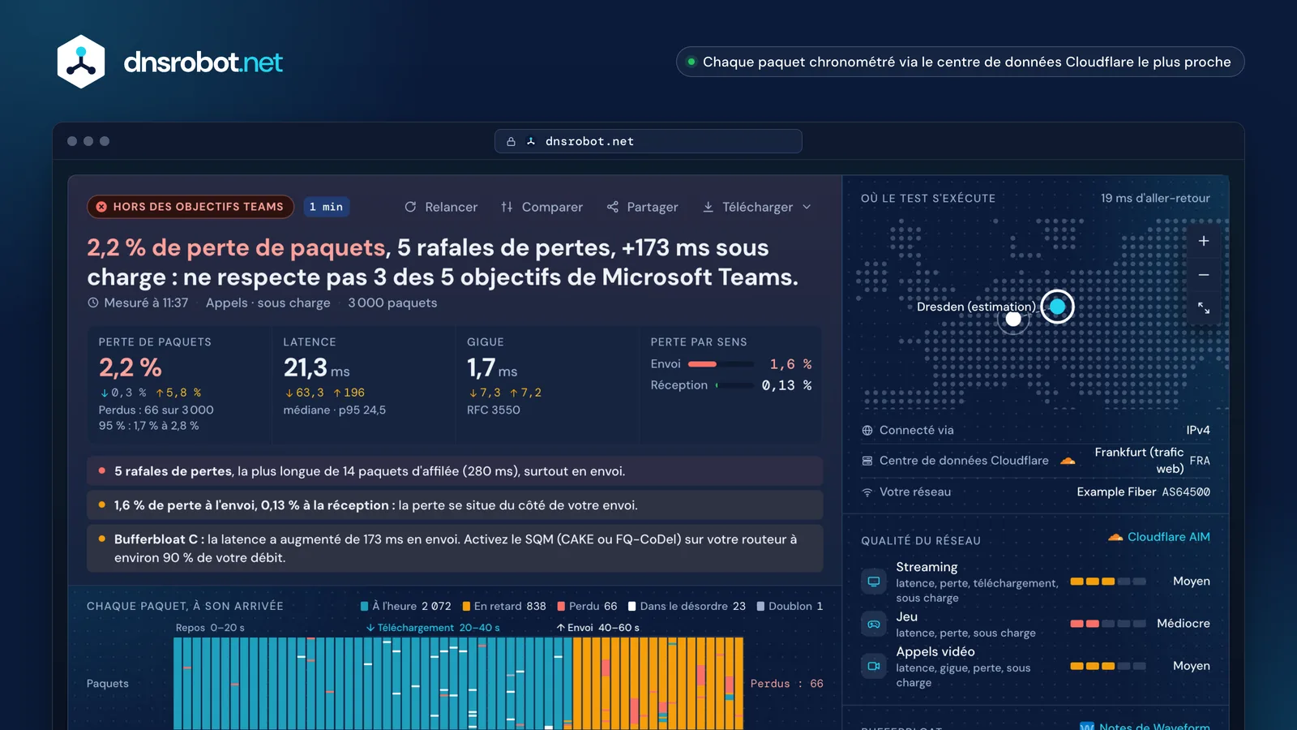Click Partager to share results
The width and height of the screenshot is (1297, 730).
643,207
